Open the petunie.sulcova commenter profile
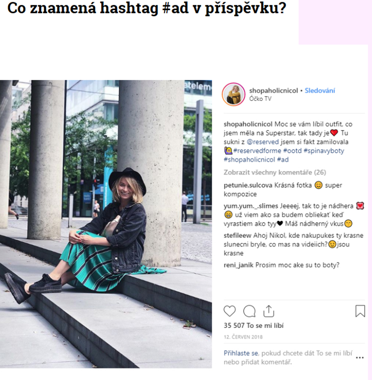 click(248, 185)
